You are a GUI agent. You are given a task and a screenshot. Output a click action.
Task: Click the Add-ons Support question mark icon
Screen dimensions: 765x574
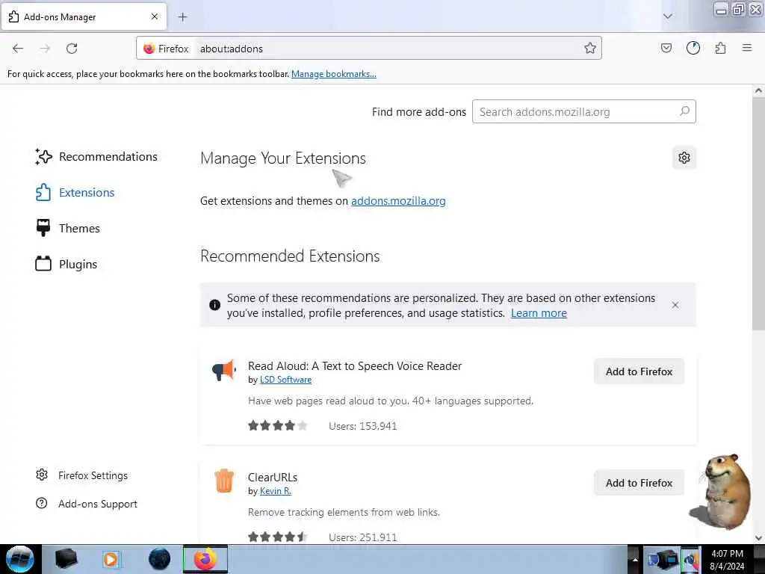42,503
